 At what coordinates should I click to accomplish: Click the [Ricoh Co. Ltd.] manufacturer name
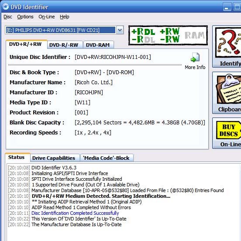(x=93, y=83)
